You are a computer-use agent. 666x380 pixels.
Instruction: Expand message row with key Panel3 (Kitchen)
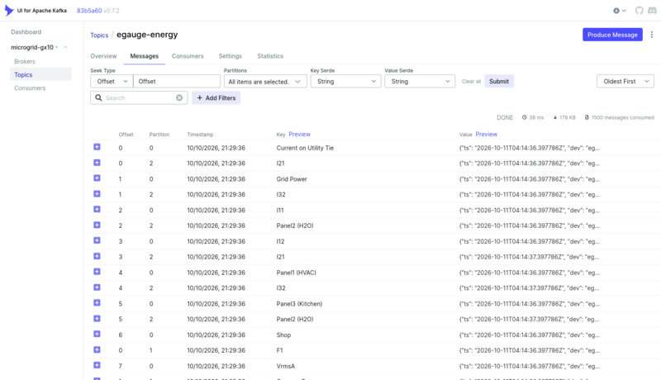click(x=97, y=302)
